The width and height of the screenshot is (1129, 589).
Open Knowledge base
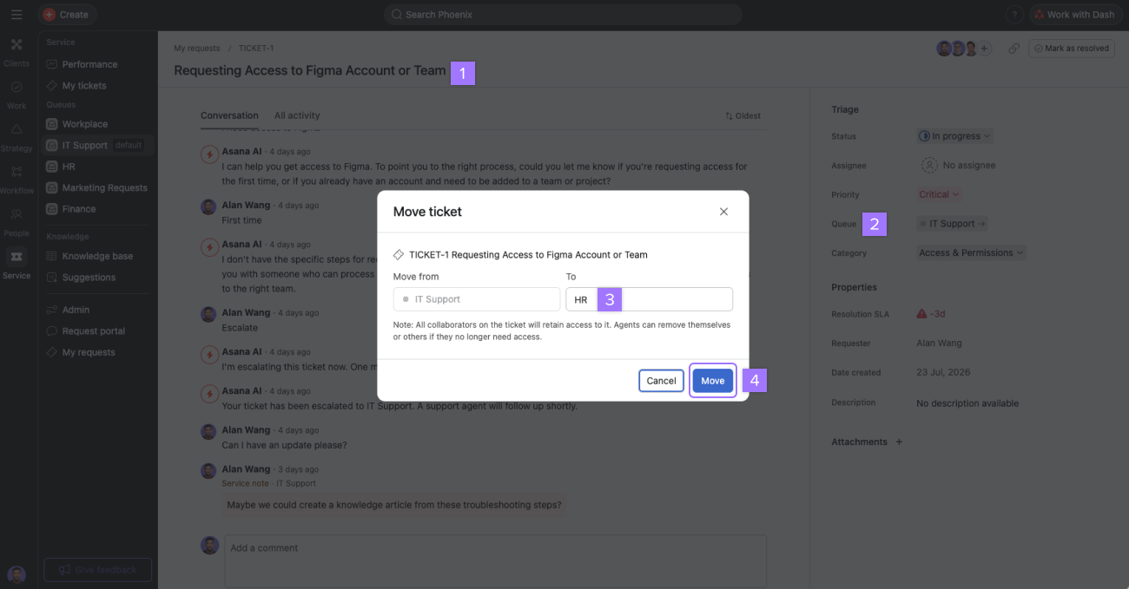pyautogui.click(x=97, y=256)
